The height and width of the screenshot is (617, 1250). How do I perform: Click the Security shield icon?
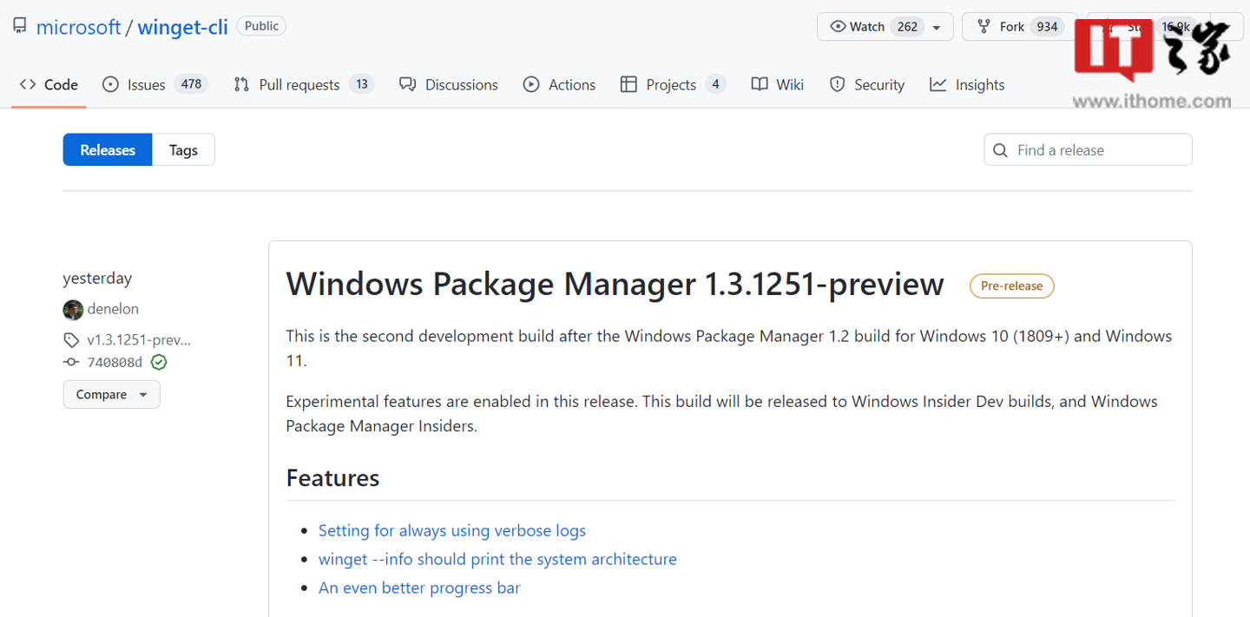click(837, 84)
